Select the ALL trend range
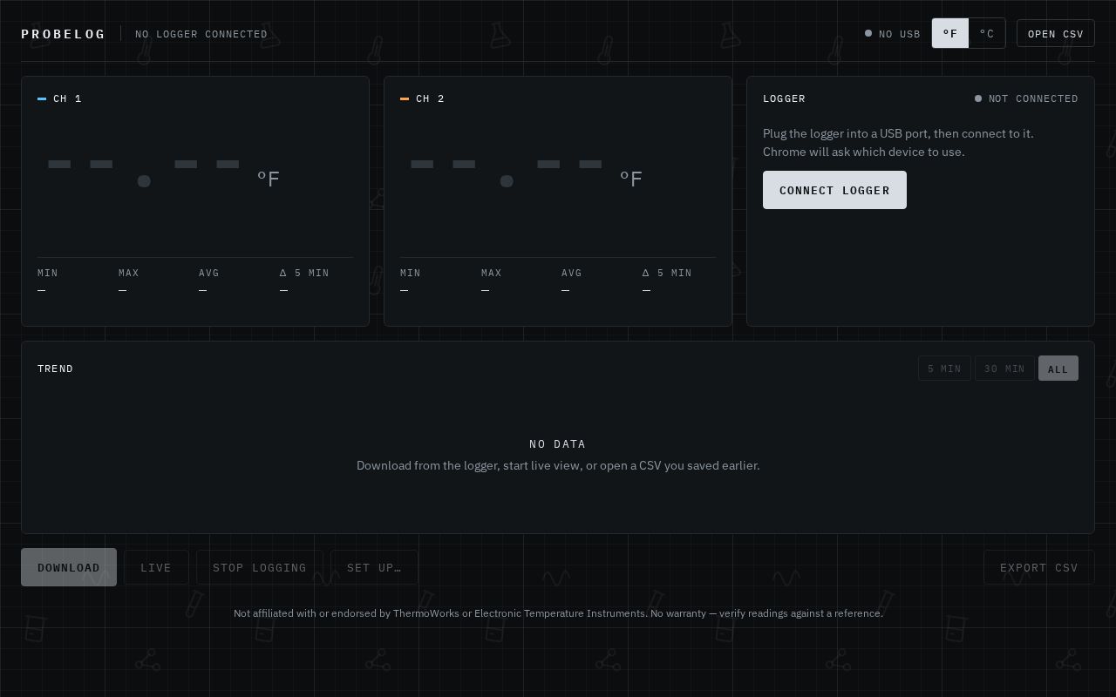 click(x=1058, y=369)
